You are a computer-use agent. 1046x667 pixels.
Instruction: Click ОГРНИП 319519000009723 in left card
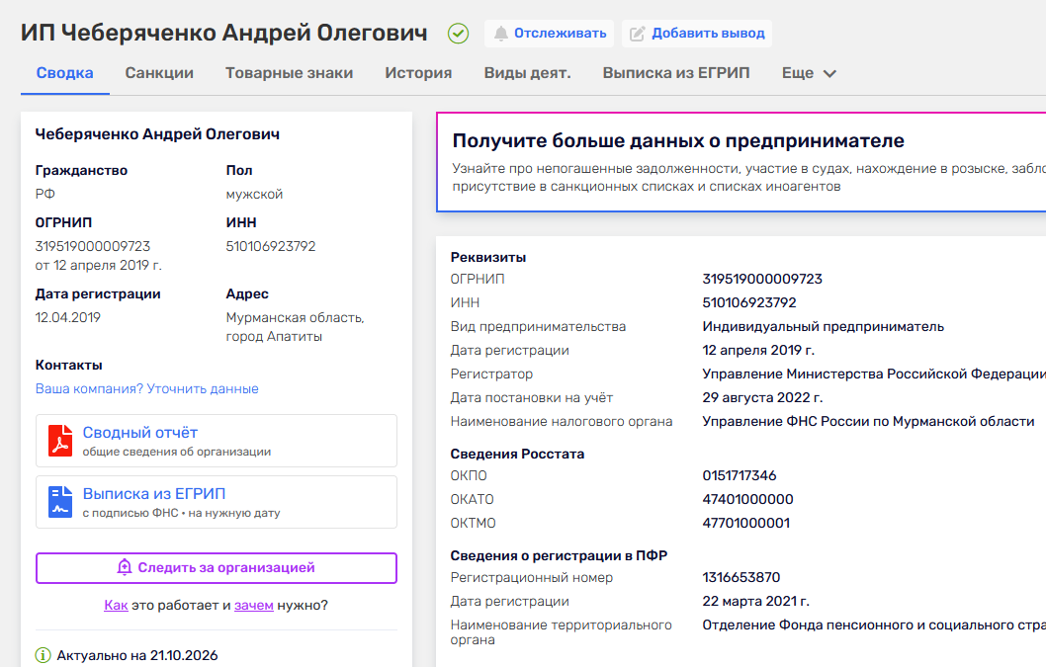click(x=93, y=246)
